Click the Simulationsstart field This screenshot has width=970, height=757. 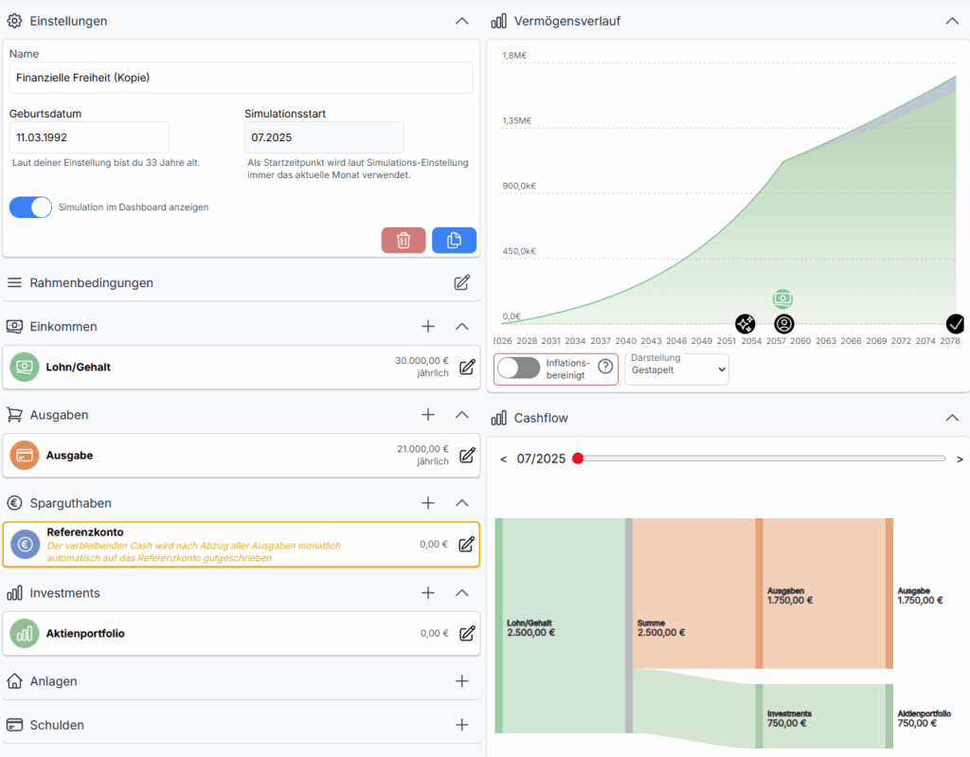324,137
